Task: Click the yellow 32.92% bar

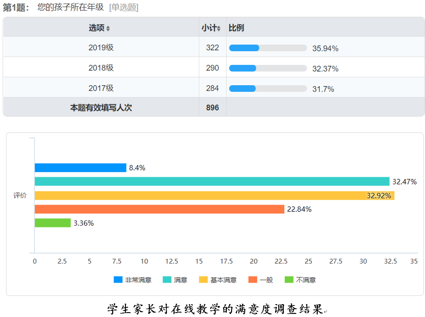Action: tap(214, 196)
